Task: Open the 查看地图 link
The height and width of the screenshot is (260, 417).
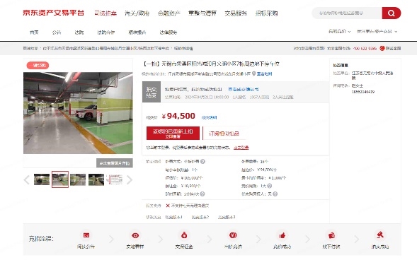Action: (x=264, y=73)
